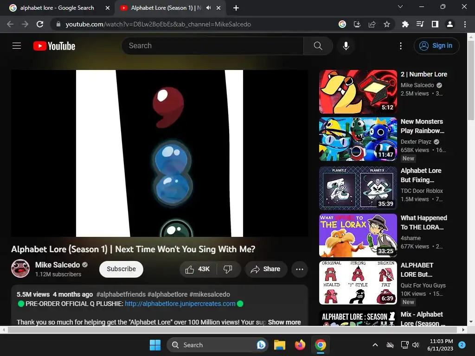Open the #alphabetfriends hashtag
The height and width of the screenshot is (356, 475).
tap(121, 294)
